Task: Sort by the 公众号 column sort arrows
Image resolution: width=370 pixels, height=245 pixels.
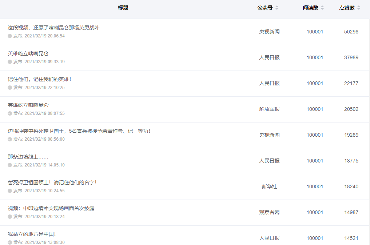Action: tap(277, 8)
